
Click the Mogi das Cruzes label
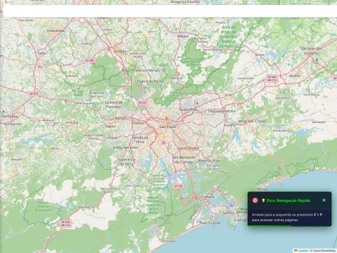[252, 121]
